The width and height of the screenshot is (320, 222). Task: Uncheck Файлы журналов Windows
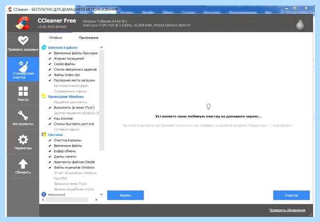coord(50,167)
